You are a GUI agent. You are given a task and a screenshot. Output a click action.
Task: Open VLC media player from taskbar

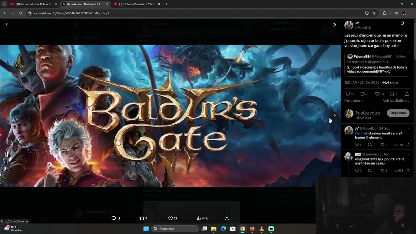262,229
